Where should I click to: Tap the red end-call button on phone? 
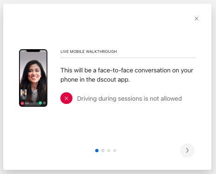point(22,103)
